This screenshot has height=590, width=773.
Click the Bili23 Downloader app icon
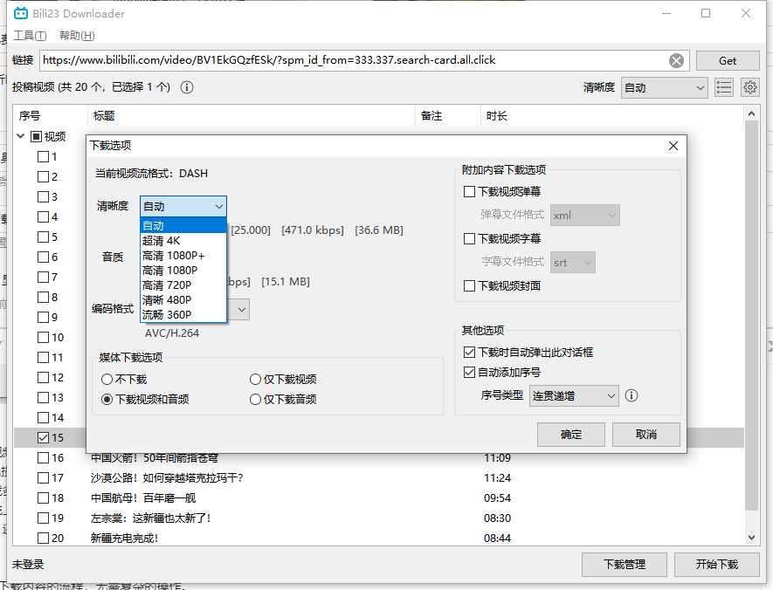(x=21, y=13)
